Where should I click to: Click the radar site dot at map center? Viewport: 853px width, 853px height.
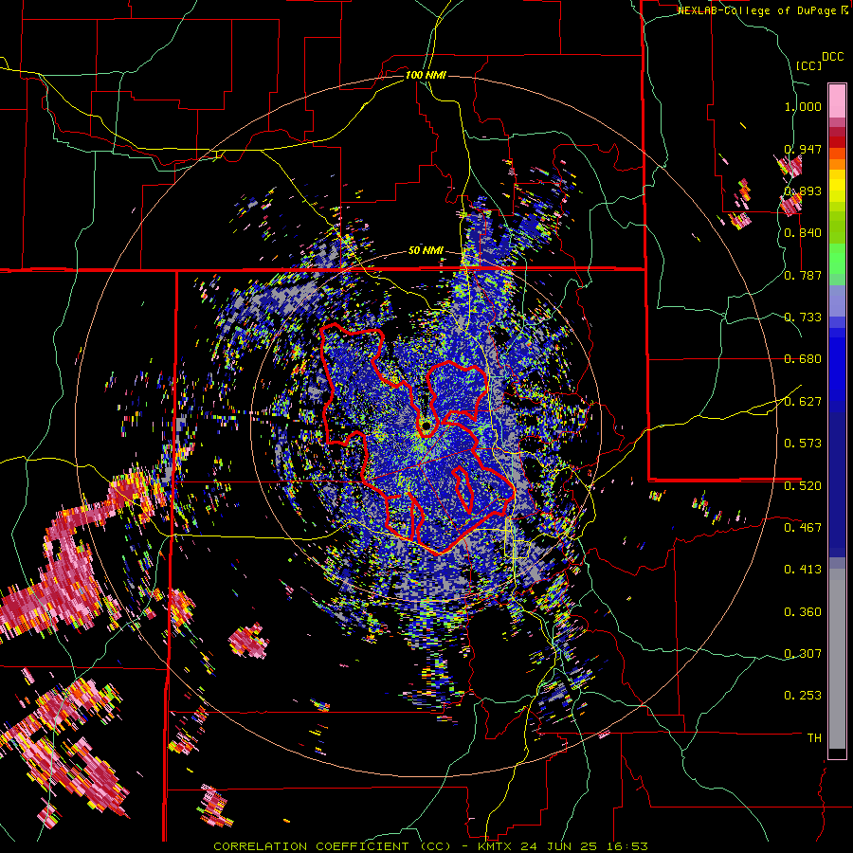426,426
